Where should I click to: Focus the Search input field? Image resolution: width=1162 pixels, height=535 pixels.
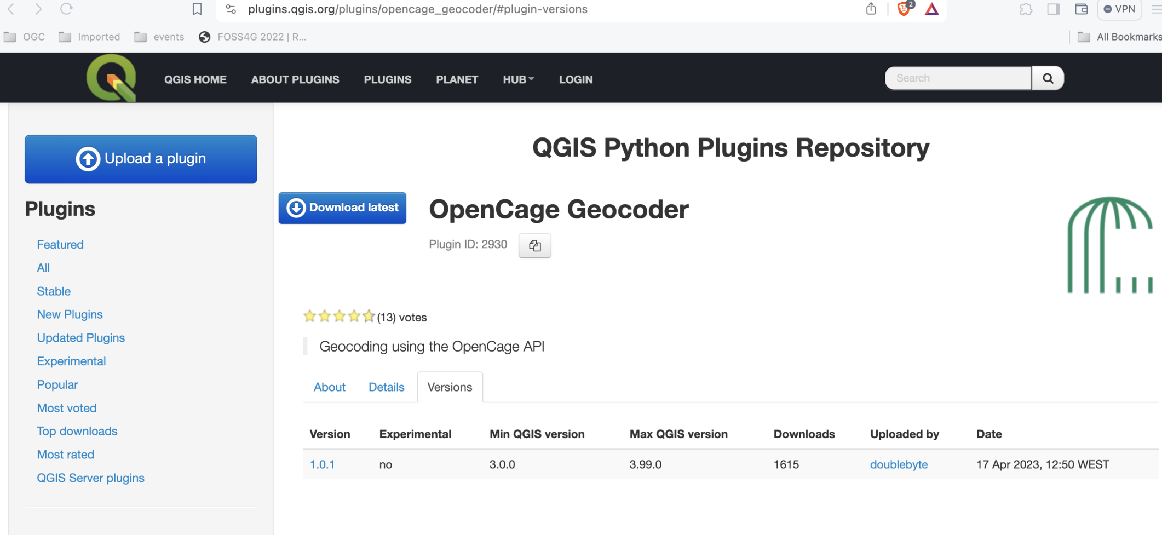coord(958,78)
